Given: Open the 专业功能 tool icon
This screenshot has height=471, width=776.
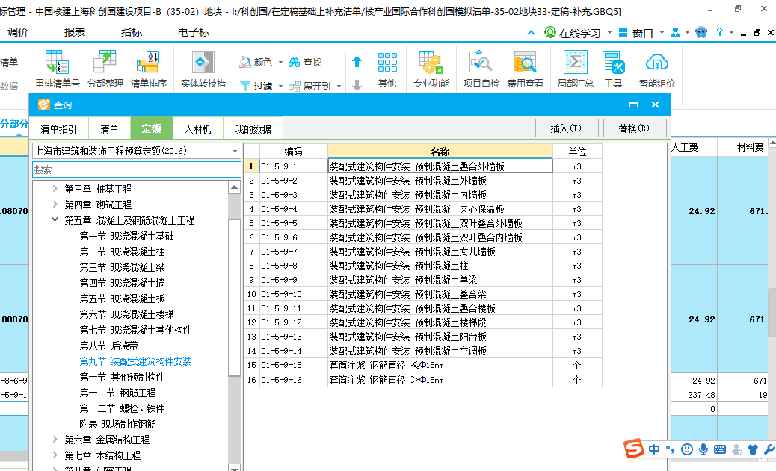Looking at the screenshot, I should click(x=431, y=62).
